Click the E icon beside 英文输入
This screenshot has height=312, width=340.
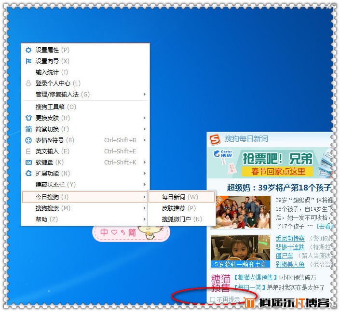pyautogui.click(x=28, y=151)
